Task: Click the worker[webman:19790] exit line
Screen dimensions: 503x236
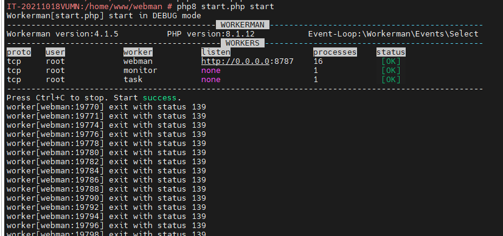Action: point(106,198)
